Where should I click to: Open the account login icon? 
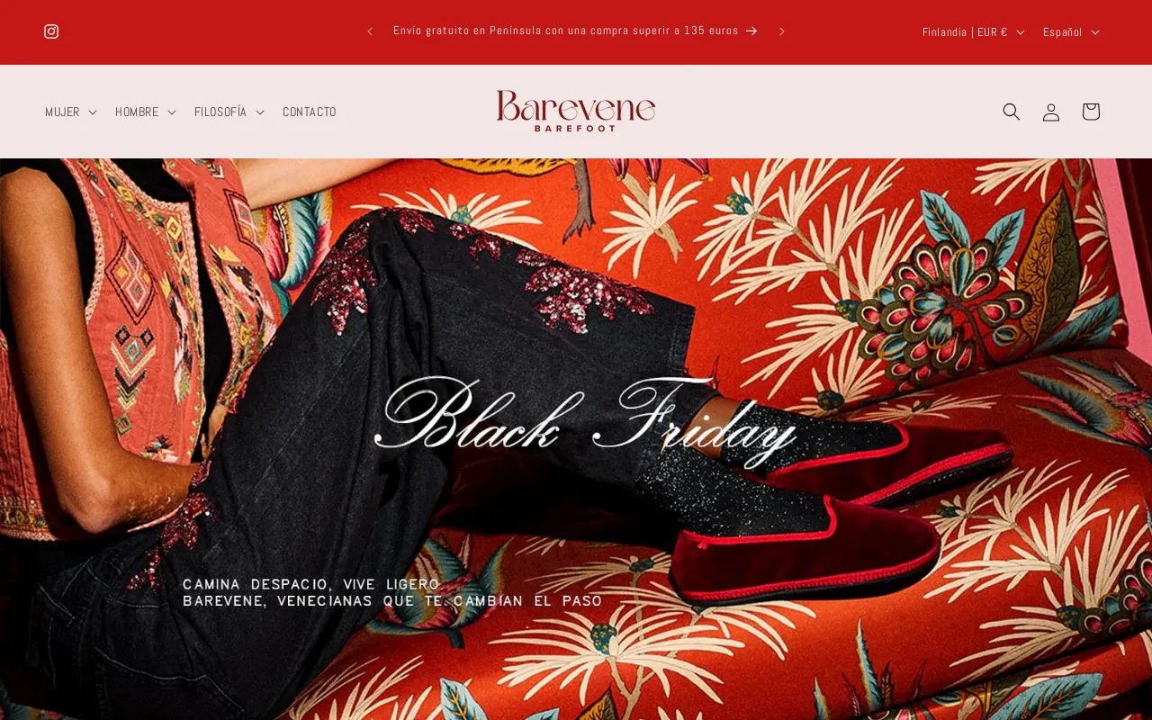(x=1051, y=112)
